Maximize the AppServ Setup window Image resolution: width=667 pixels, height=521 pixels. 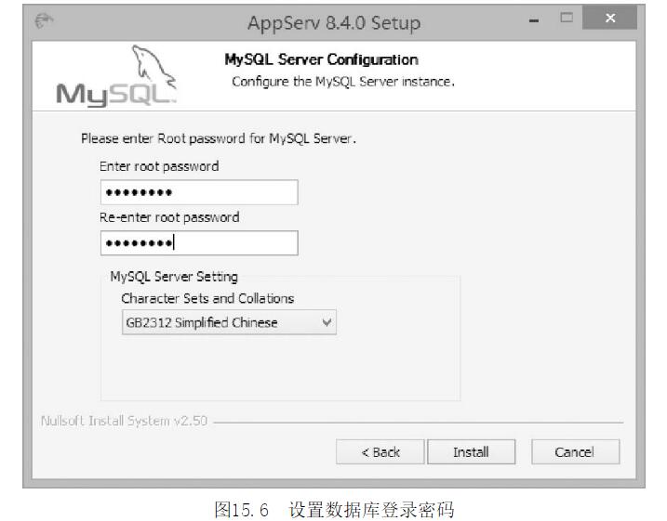pos(567,18)
